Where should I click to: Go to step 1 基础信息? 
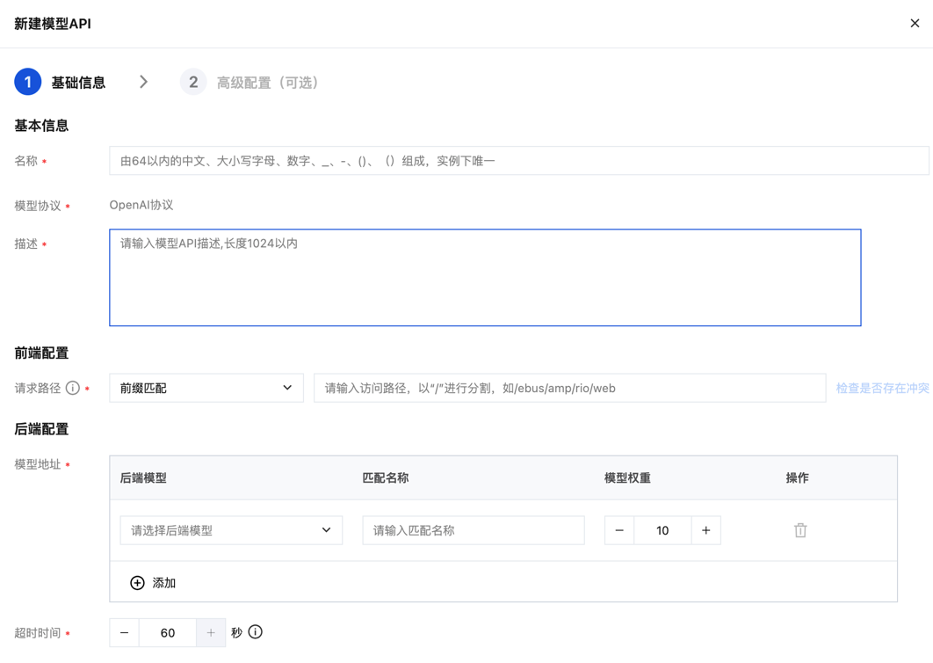[x=60, y=82]
